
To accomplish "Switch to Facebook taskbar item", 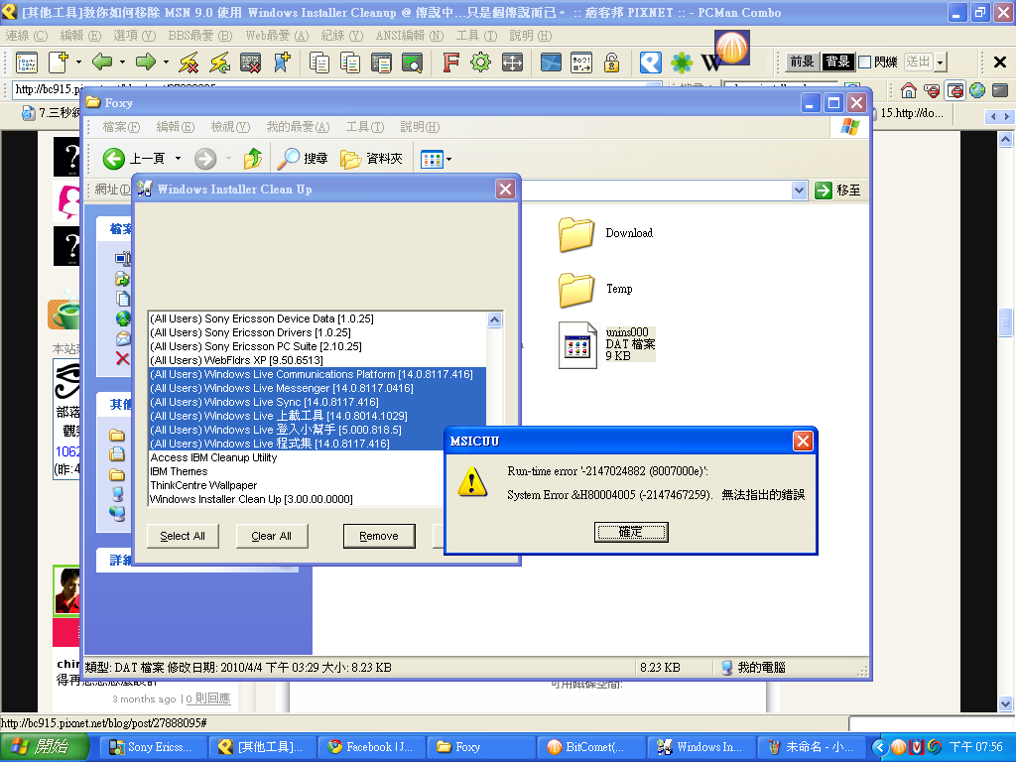I will [372, 747].
